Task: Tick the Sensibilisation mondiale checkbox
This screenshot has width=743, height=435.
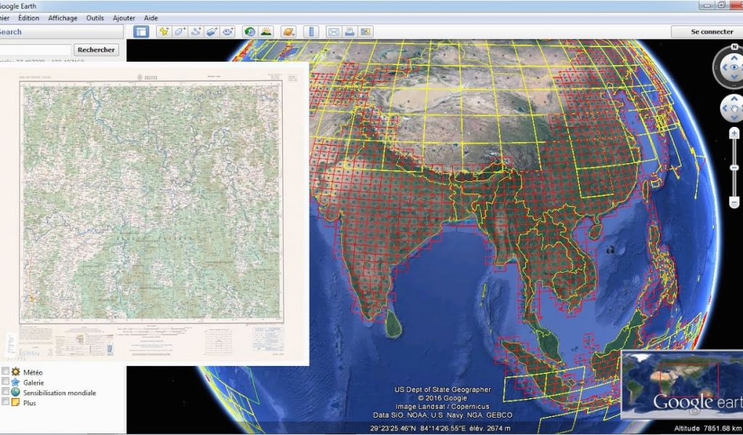Action: pos(6,392)
